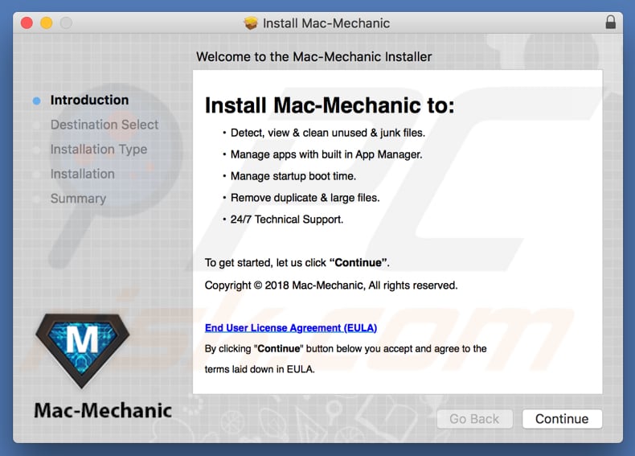Click the "Install Mac-Mechanic" window title text

[326, 23]
